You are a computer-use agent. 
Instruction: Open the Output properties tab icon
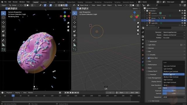point(143,40)
